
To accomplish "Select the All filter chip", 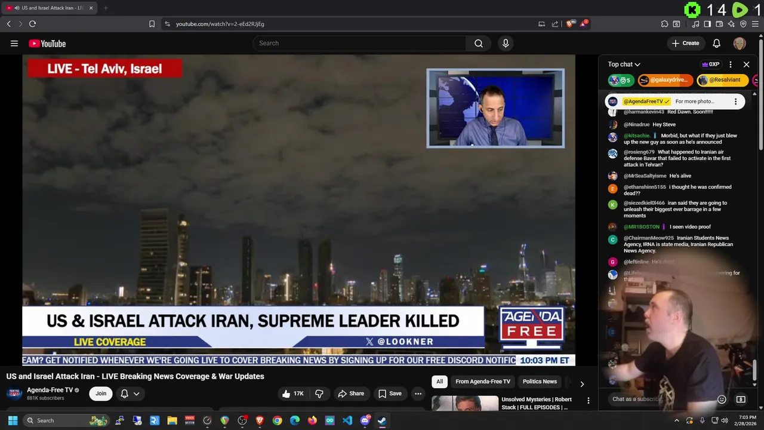I will pos(439,382).
